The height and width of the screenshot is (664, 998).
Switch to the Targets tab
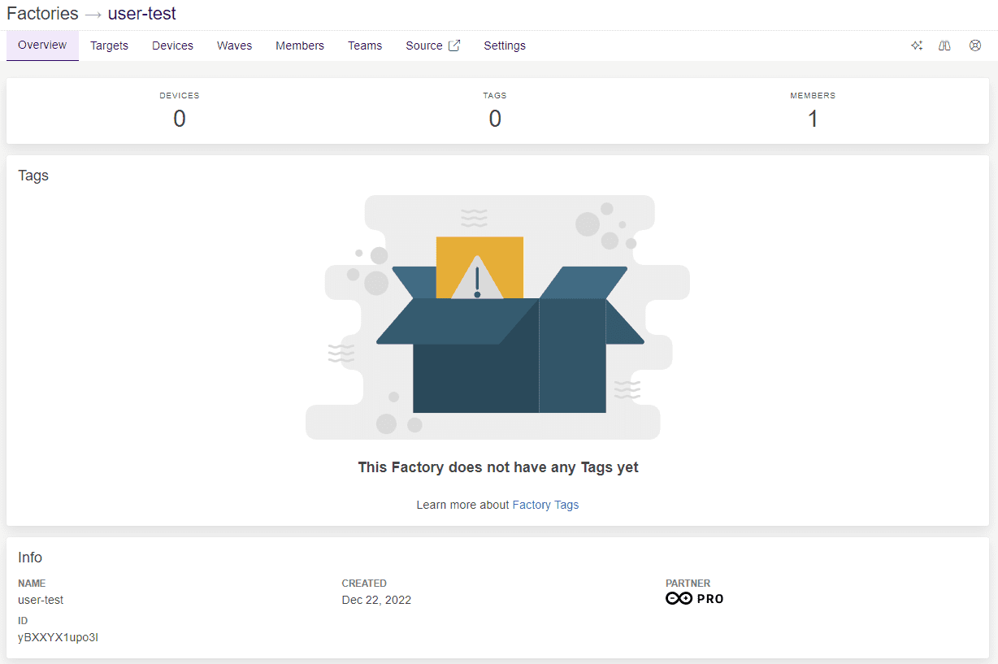[109, 46]
